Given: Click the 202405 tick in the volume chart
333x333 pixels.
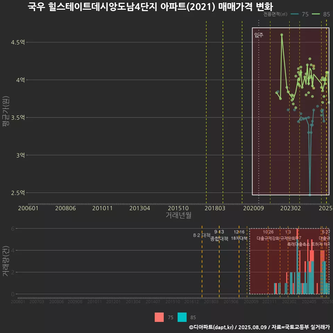Looking at the screenshot, I should coord(309,301).
